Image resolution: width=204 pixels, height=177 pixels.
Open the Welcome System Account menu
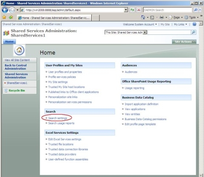point(140,24)
